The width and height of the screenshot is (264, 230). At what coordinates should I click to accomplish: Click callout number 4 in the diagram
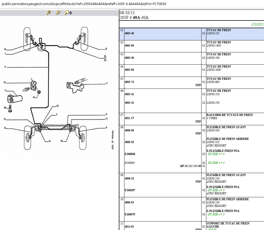[x=5, y=67]
